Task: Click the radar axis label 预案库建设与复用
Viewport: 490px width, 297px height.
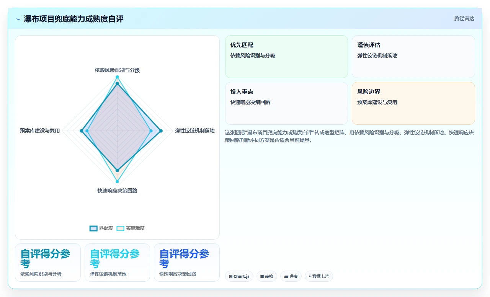Action: click(40, 131)
